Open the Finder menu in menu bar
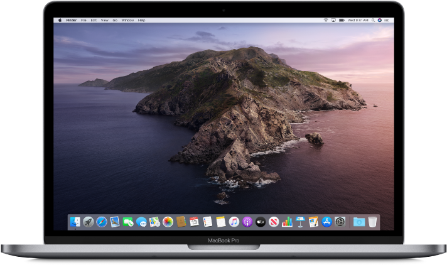447x265 pixels. 72,20
